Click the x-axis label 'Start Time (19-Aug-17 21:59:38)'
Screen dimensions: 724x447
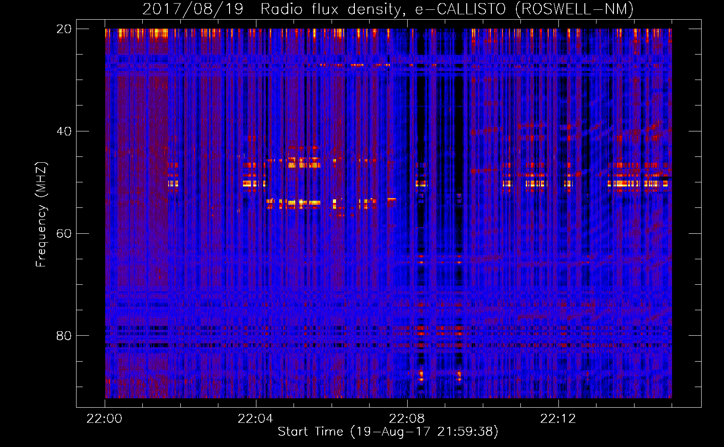[388, 432]
